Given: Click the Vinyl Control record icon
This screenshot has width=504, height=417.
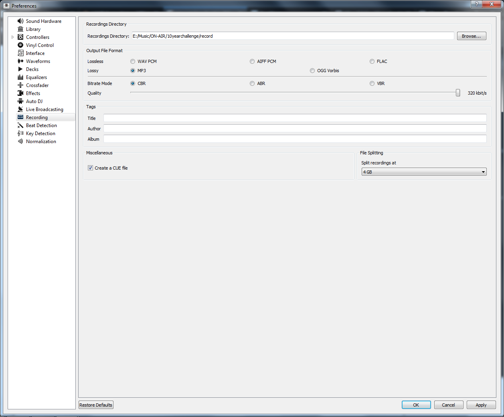Looking at the screenshot, I should click(x=20, y=45).
